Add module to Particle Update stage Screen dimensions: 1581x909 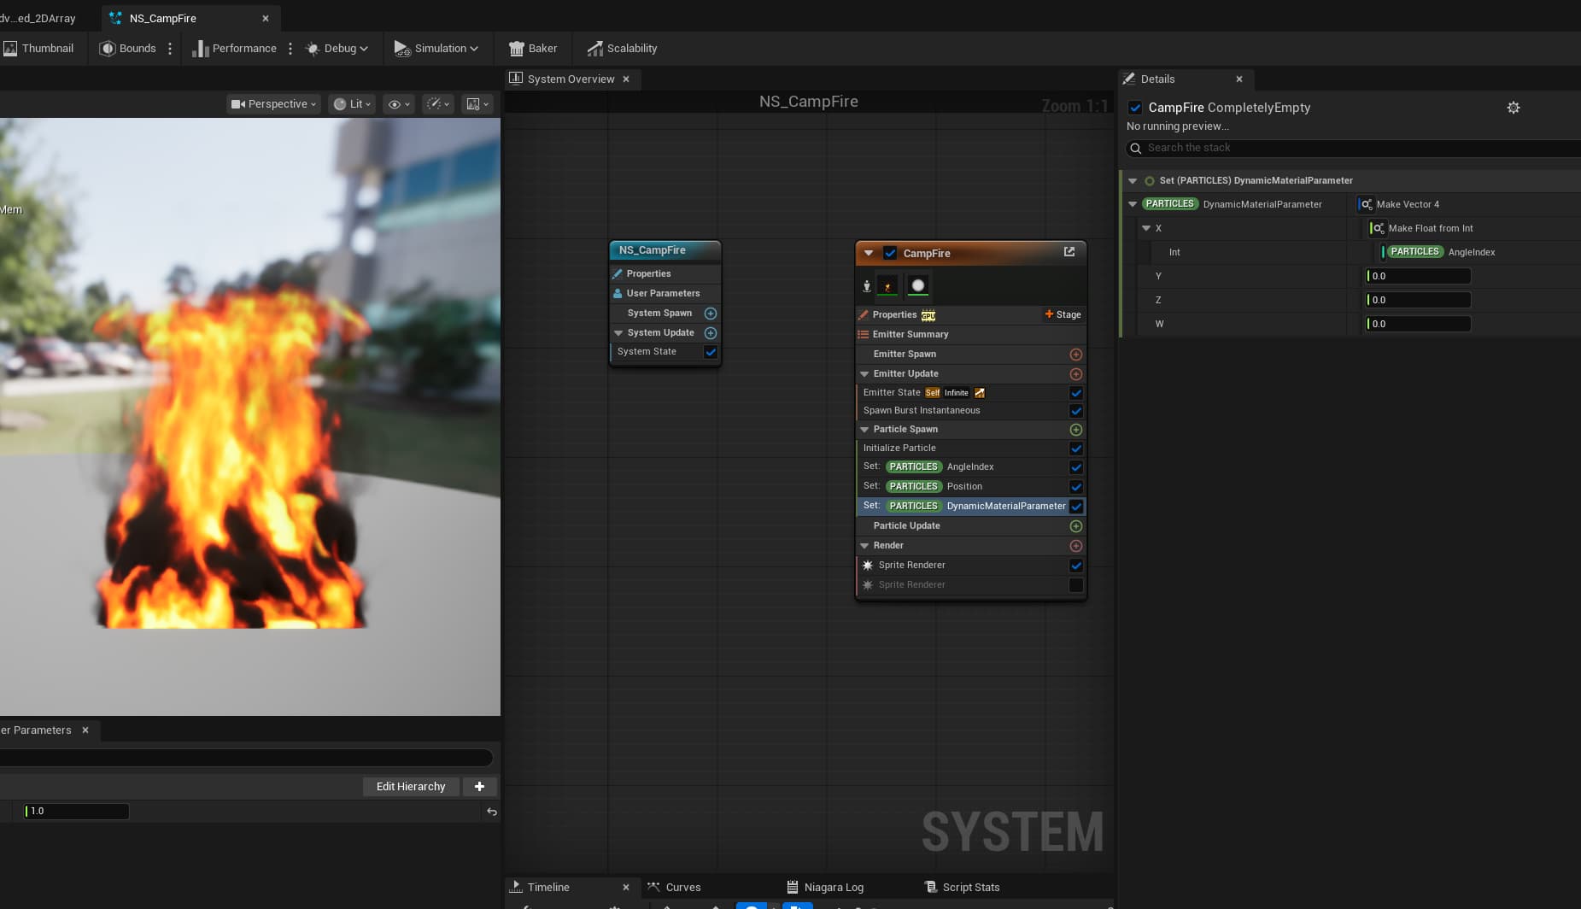click(1075, 526)
